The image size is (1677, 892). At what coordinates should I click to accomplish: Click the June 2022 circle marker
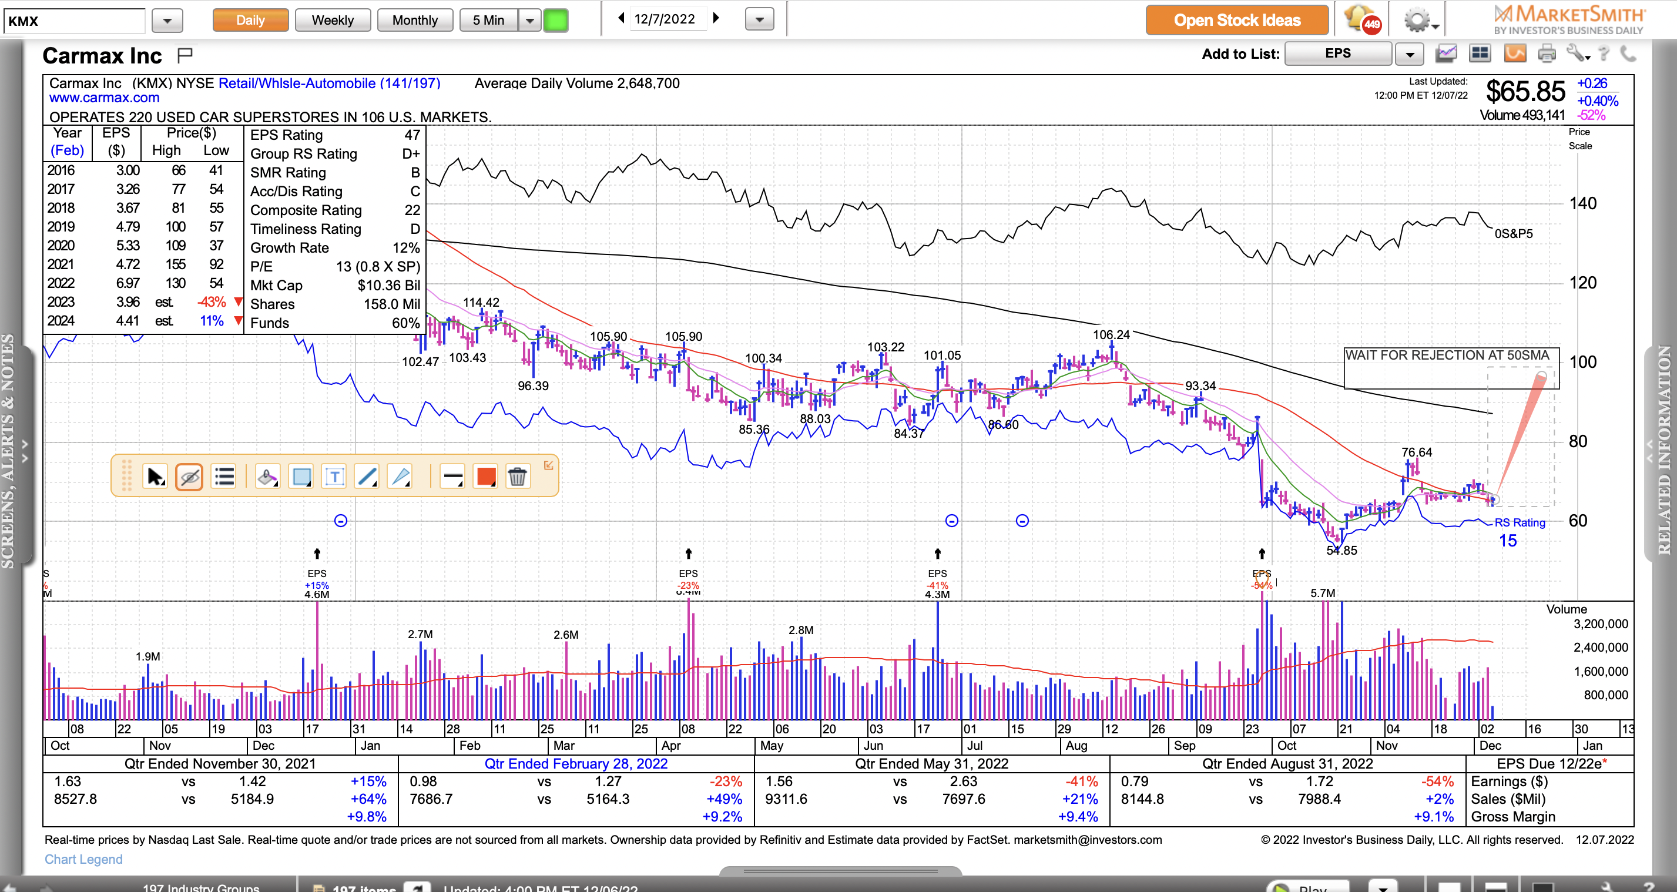tap(952, 520)
